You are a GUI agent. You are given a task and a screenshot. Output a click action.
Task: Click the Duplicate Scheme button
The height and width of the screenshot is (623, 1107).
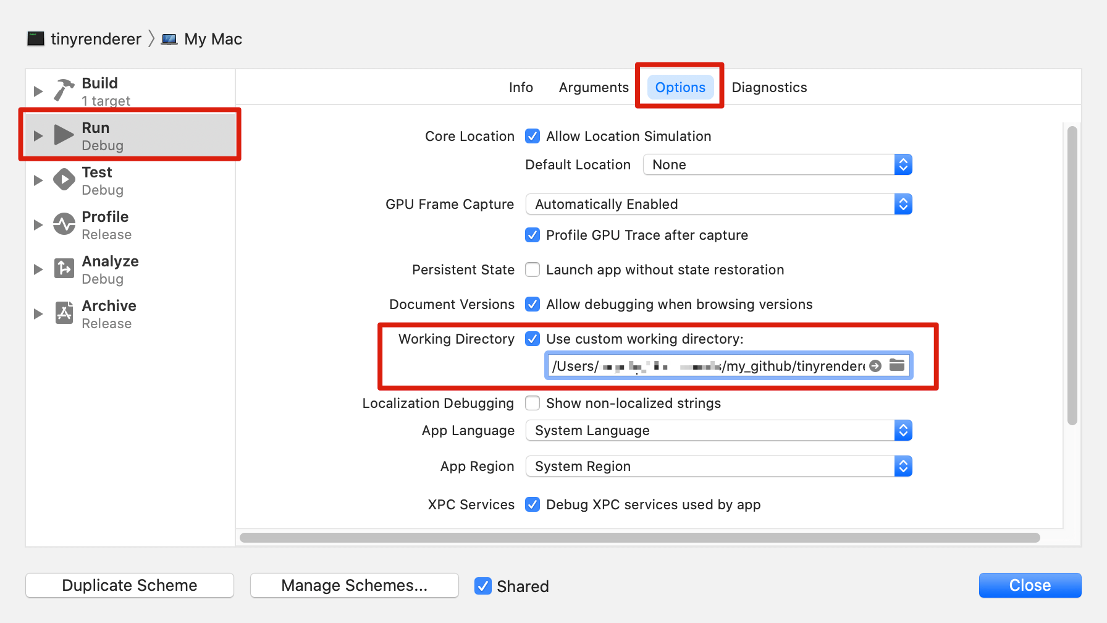coord(130,585)
